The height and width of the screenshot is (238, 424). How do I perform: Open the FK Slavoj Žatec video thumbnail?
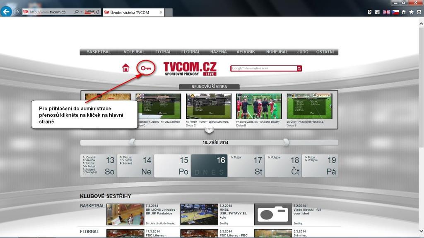coord(259,106)
